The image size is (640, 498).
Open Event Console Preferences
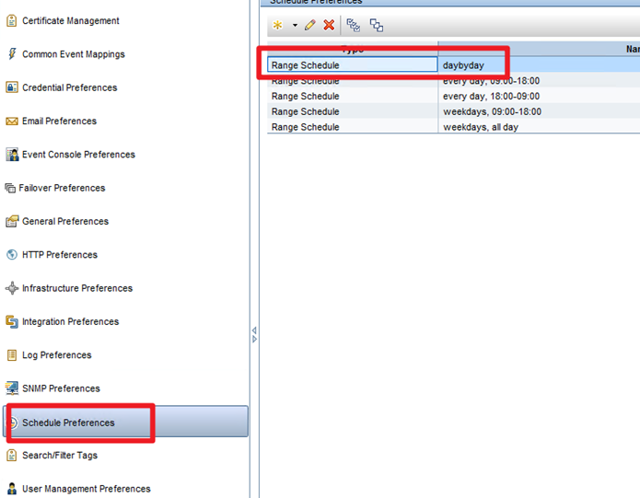click(x=78, y=155)
